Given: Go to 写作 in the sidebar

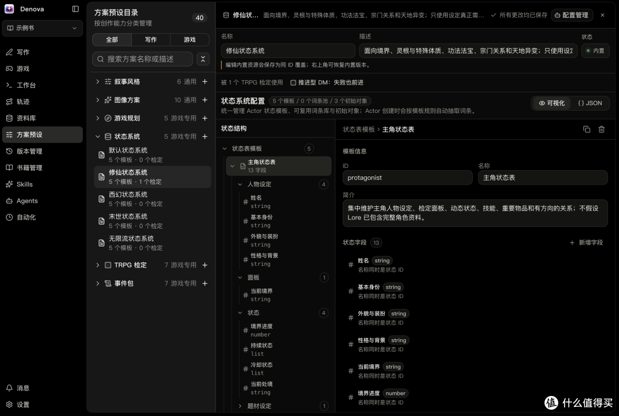Looking at the screenshot, I should point(42,52).
